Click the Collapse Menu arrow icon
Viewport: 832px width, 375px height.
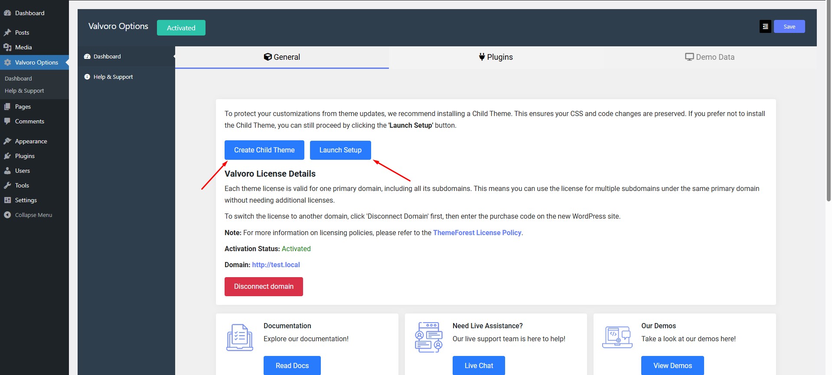point(7,215)
